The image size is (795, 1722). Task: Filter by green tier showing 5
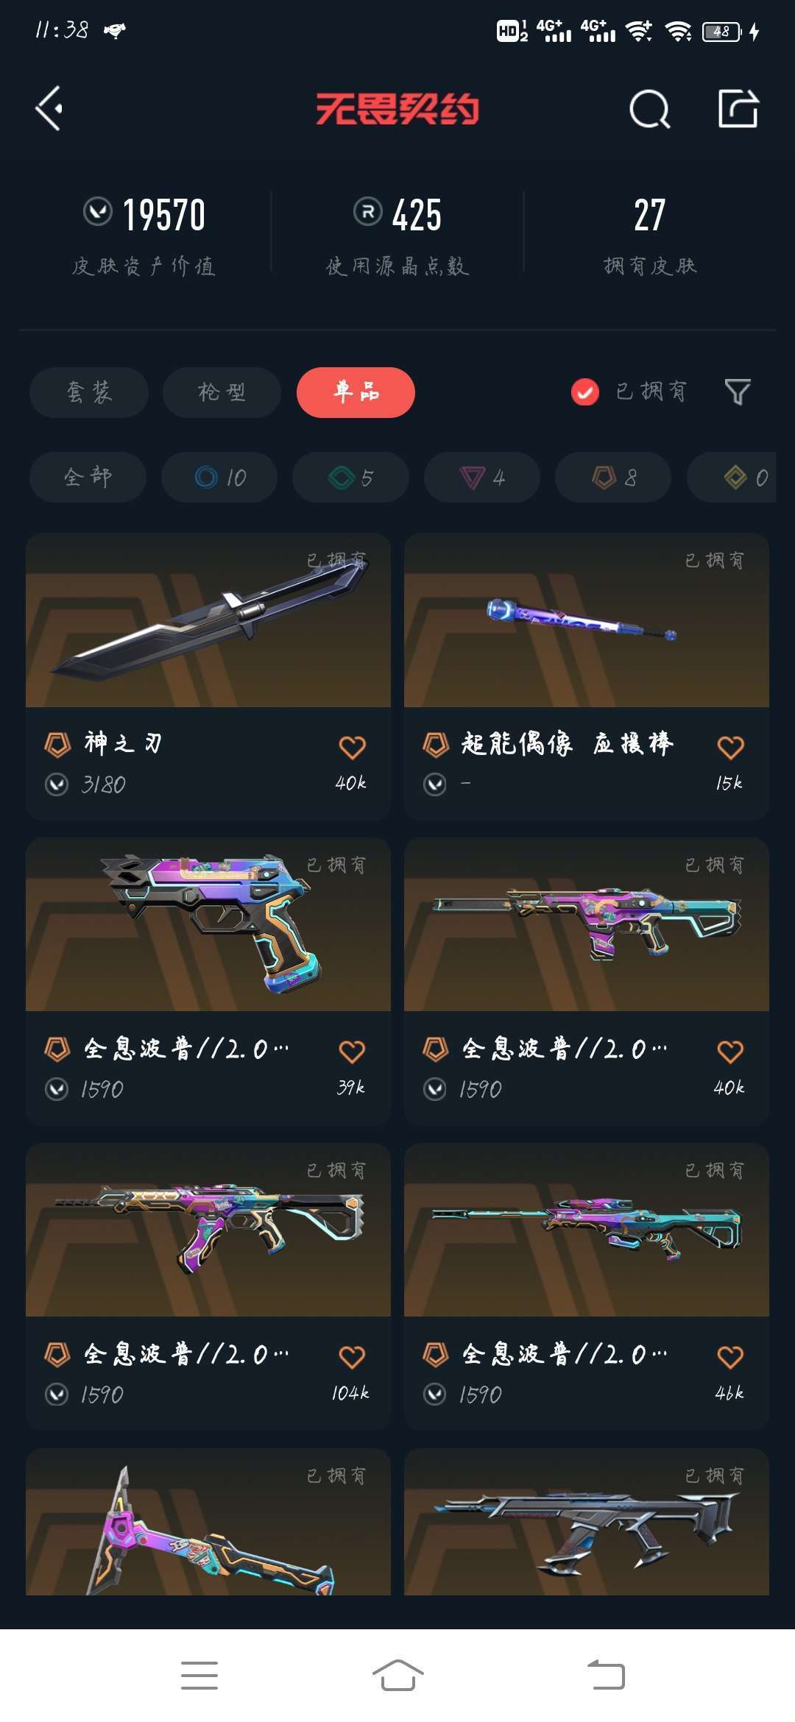[350, 478]
